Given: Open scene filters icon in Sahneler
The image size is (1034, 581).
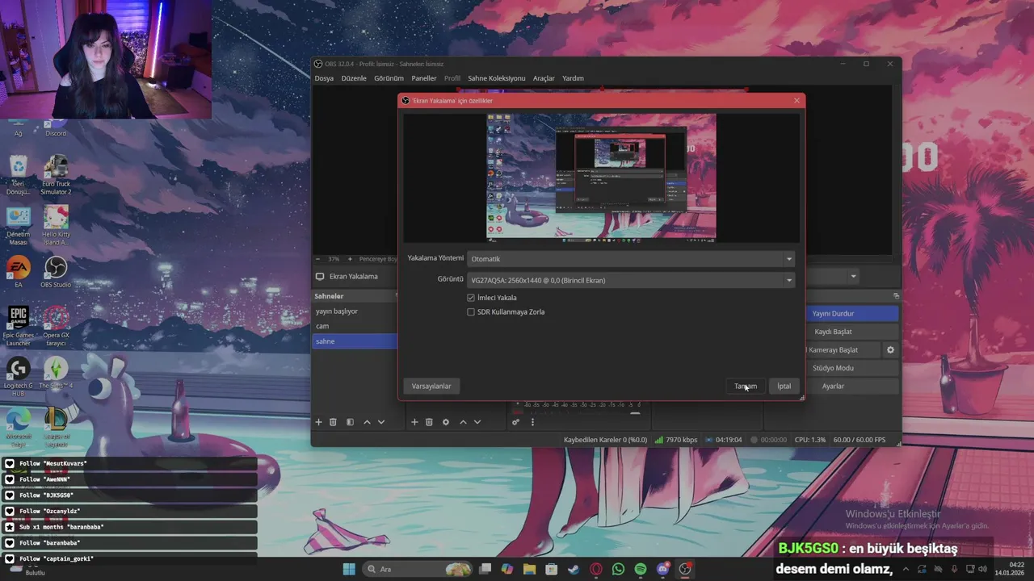Looking at the screenshot, I should (350, 422).
